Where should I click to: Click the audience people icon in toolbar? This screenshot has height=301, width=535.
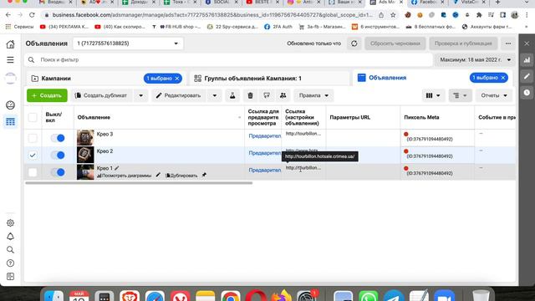pos(283,95)
